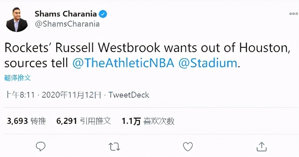Click the word Houston in tweet
The image size is (299, 157).
tap(265, 48)
